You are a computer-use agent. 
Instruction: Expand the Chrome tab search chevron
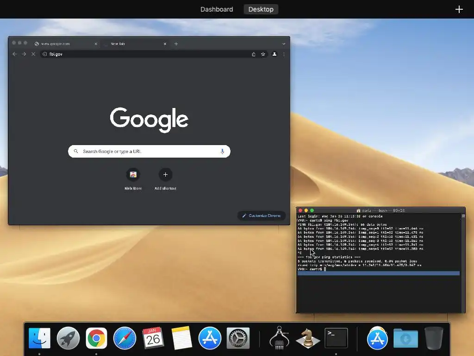pyautogui.click(x=284, y=44)
